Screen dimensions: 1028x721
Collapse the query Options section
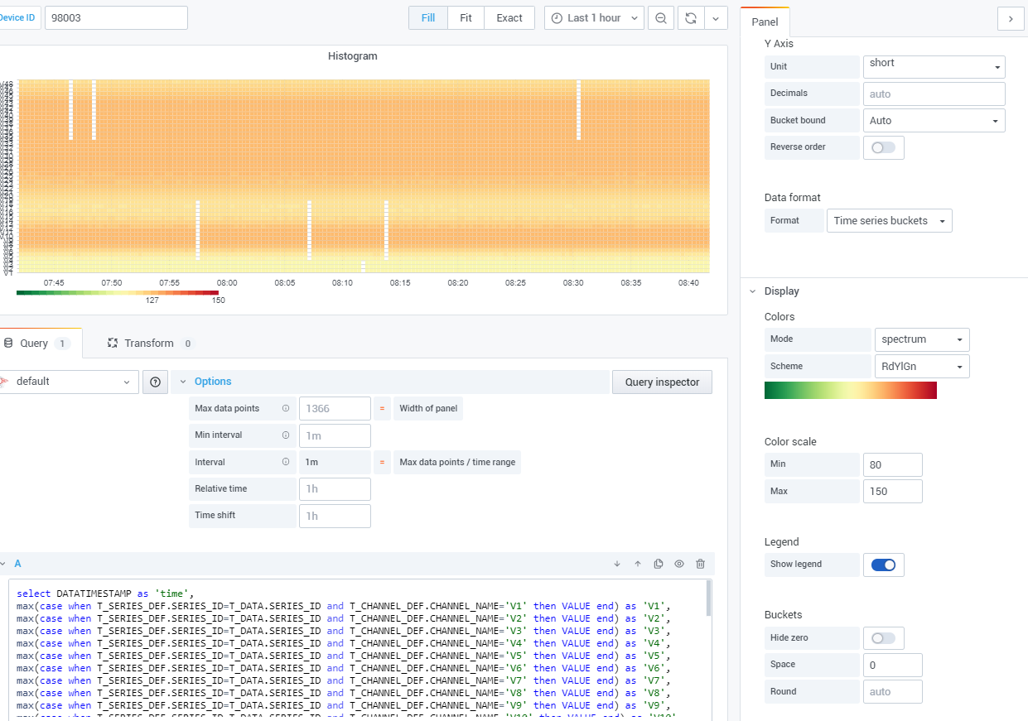tap(184, 381)
